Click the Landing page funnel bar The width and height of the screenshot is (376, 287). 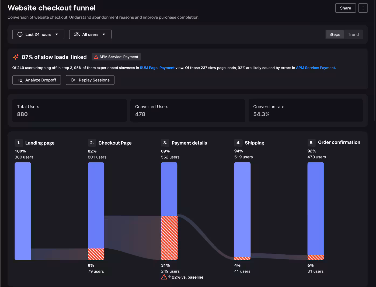tap(23, 211)
